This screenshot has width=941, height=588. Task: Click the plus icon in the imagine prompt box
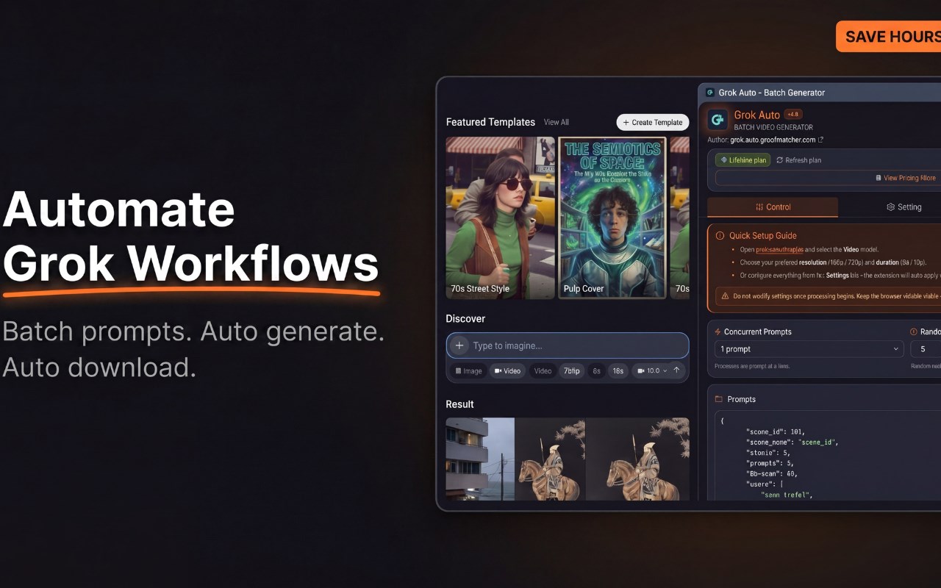(459, 345)
